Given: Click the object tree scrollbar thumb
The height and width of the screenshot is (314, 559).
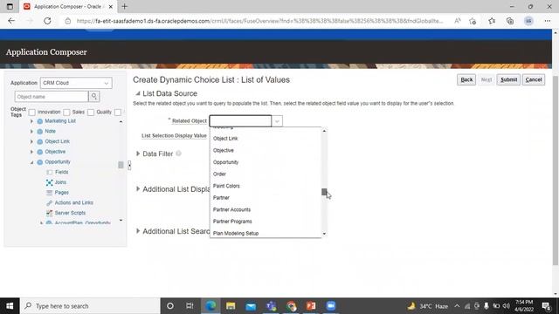Looking at the screenshot, I should pyautogui.click(x=121, y=165).
